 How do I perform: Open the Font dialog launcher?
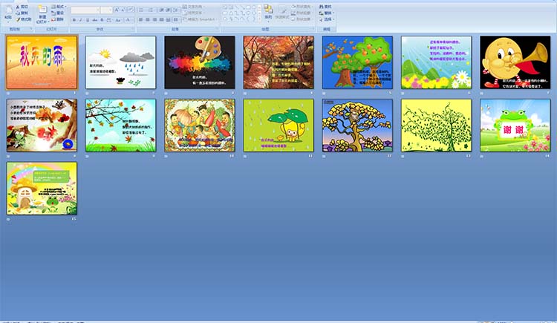click(x=133, y=29)
